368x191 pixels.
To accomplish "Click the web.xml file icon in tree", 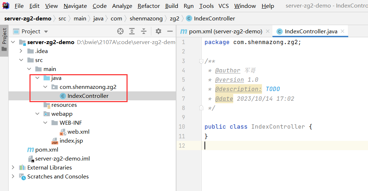I will click(63, 132).
